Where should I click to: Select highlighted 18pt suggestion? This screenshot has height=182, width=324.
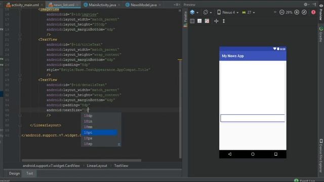(x=100, y=132)
